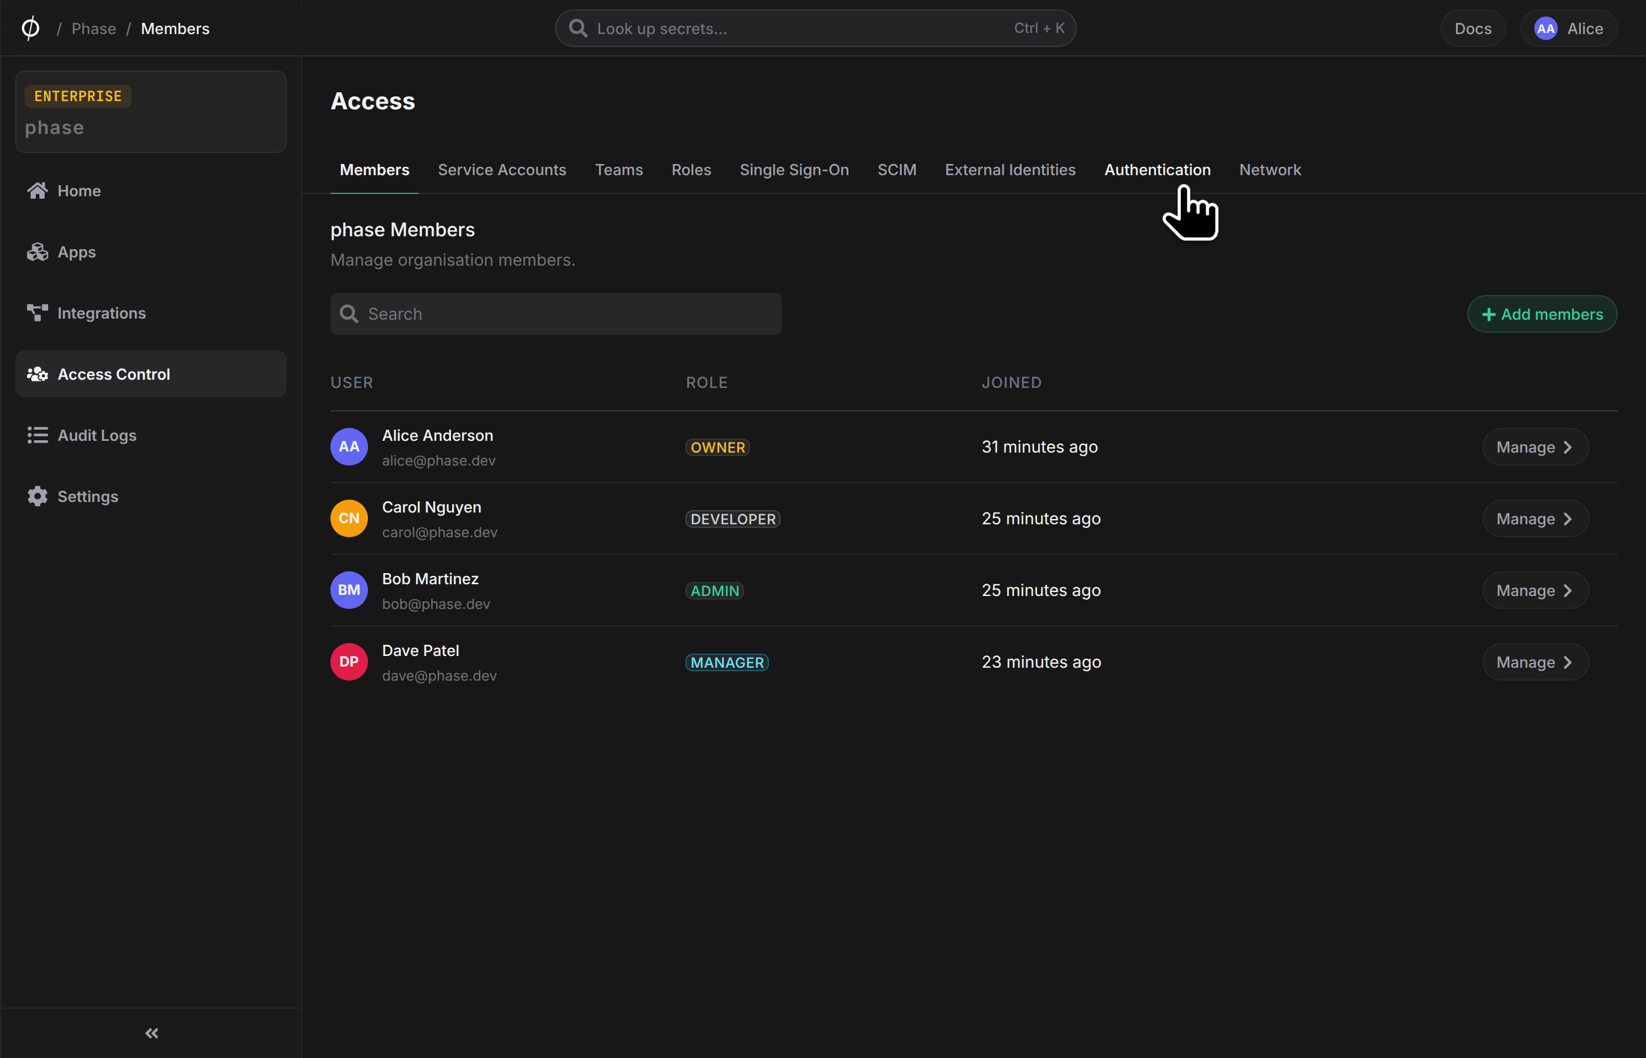1646x1058 pixels.
Task: Focus the members Search field
Action: 556,314
